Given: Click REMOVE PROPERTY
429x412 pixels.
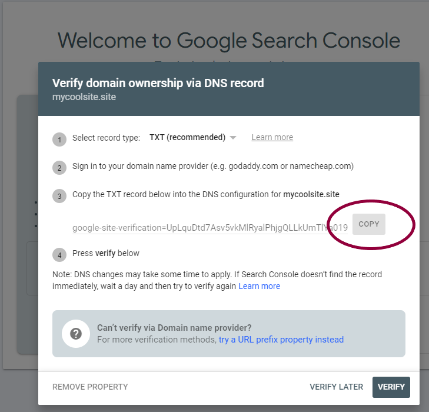Looking at the screenshot, I should point(90,387).
